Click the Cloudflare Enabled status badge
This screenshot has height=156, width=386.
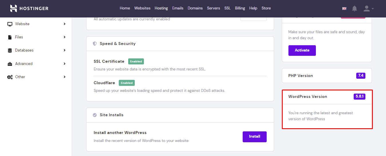pos(126,83)
